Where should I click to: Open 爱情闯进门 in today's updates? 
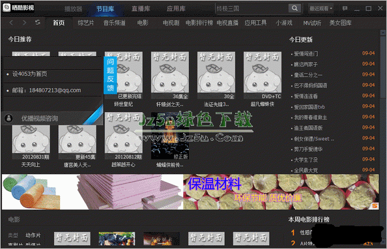(x=306, y=53)
